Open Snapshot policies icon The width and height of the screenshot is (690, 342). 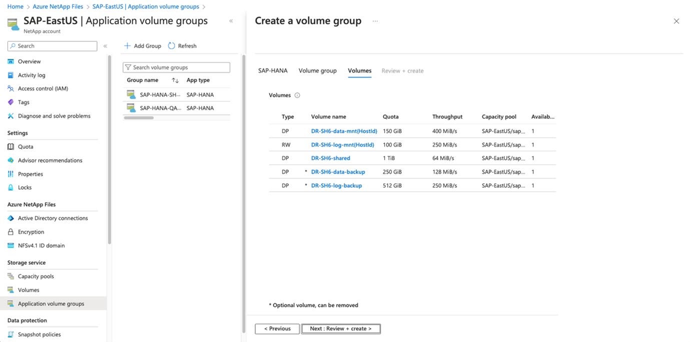point(11,335)
